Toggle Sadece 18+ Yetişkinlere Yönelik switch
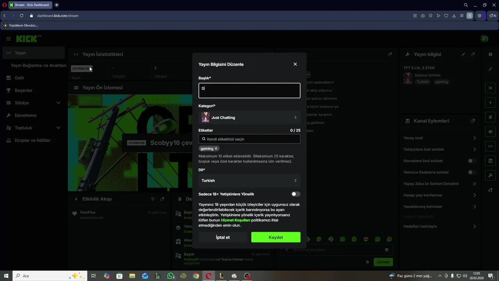Image resolution: width=499 pixels, height=281 pixels. click(296, 194)
